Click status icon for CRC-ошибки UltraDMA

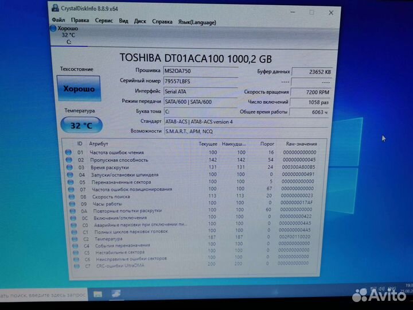click(77, 266)
